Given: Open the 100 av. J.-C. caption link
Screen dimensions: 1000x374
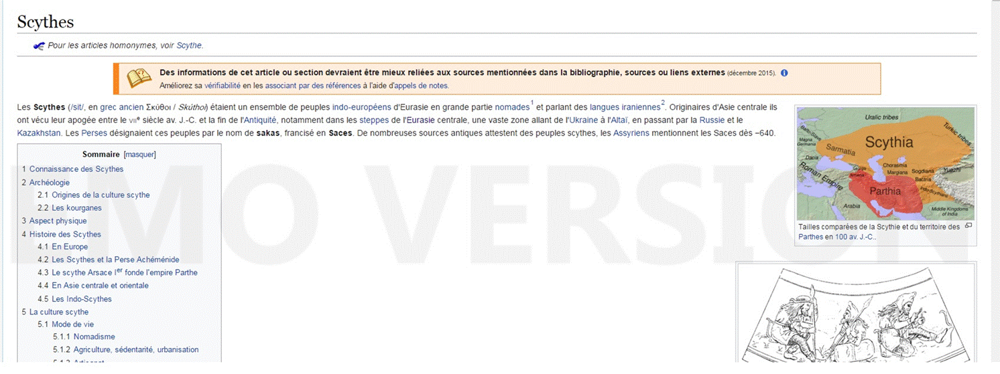Looking at the screenshot, I should pos(855,237).
